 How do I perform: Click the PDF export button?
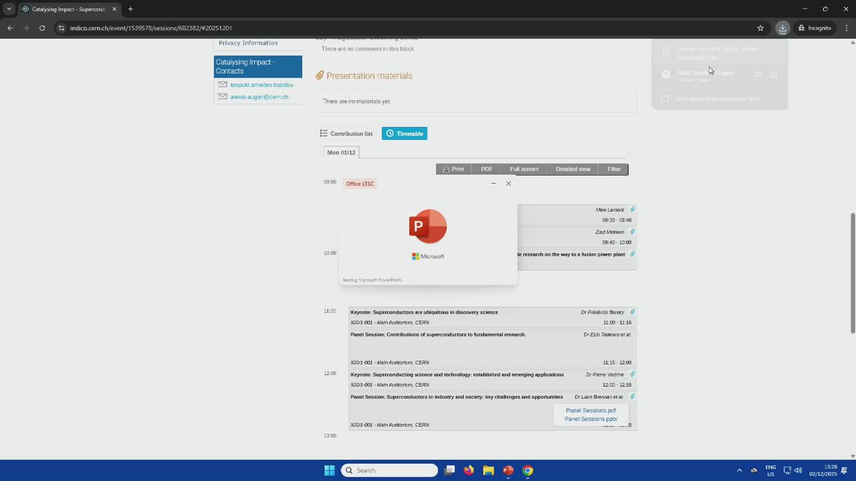point(486,169)
